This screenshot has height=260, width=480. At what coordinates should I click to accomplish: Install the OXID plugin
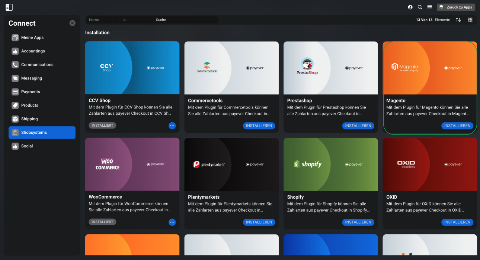457,222
